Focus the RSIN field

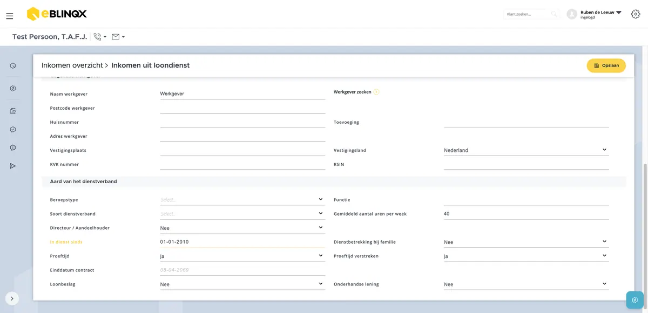click(x=526, y=164)
